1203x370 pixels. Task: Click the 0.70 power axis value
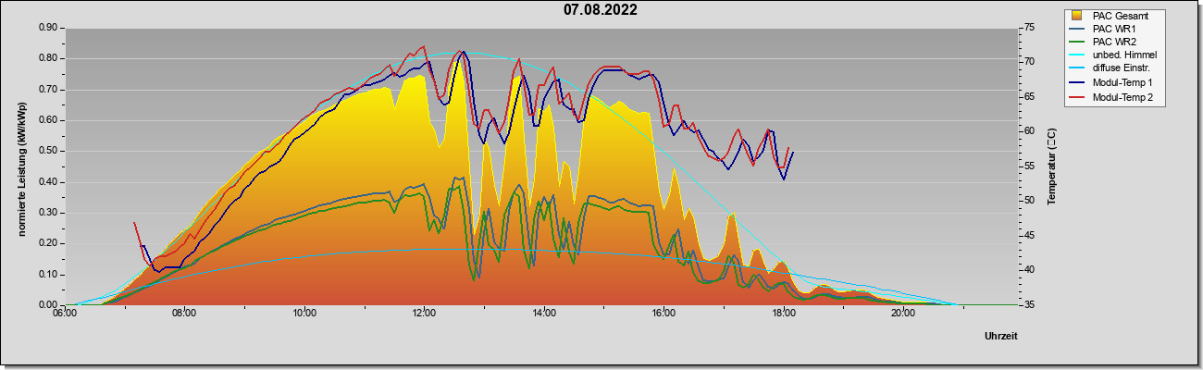pos(48,90)
